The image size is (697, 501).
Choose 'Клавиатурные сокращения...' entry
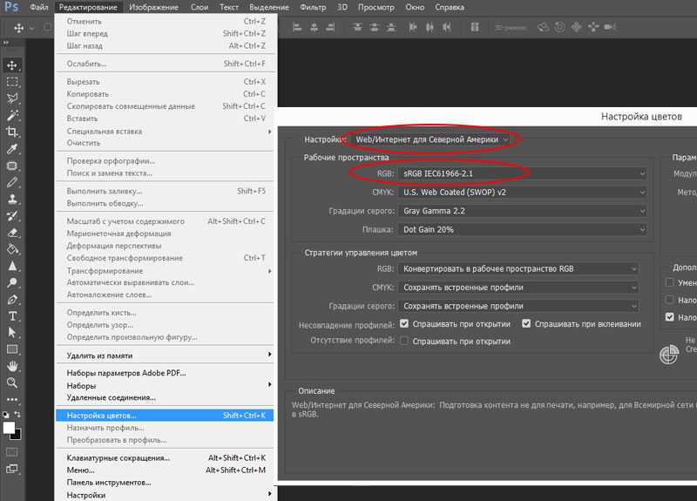(165, 457)
